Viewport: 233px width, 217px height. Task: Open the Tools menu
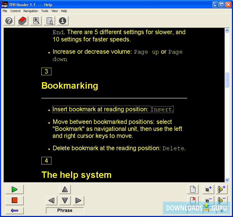45,11
